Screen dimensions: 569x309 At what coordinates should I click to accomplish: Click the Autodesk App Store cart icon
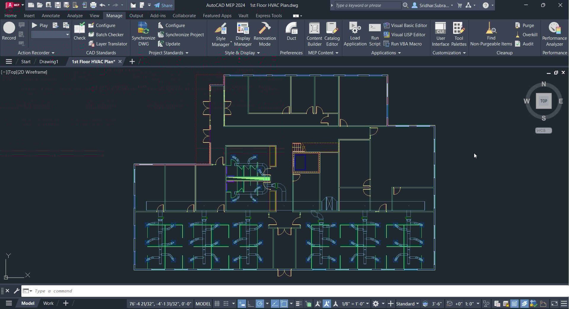460,5
